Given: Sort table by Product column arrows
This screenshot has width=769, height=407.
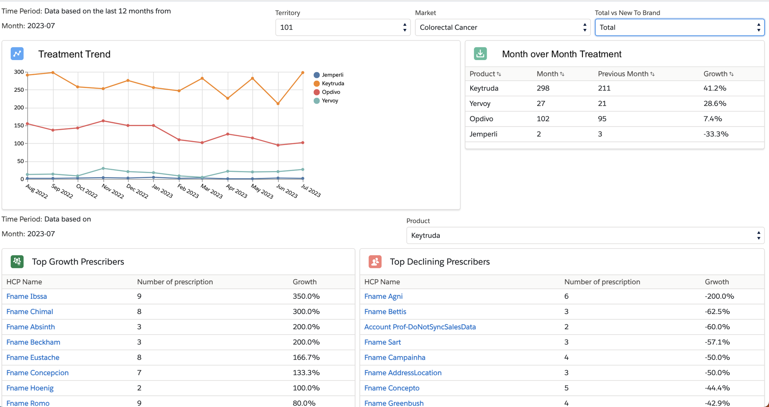Looking at the screenshot, I should (x=499, y=74).
